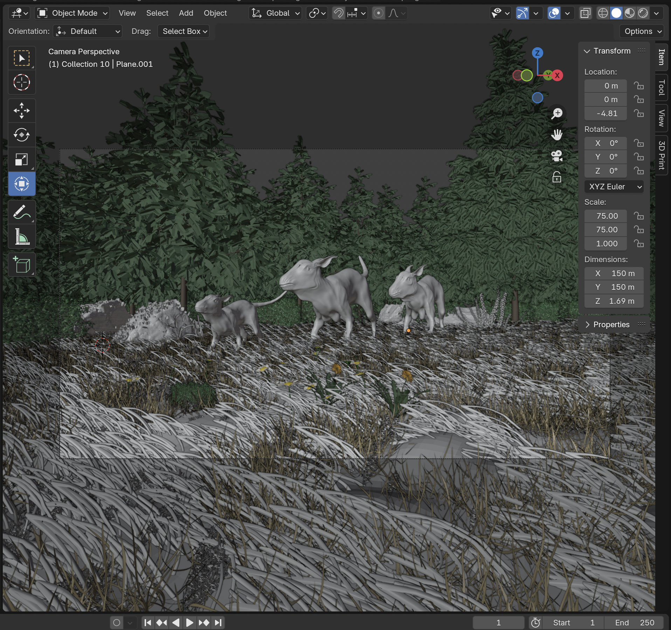Toggle X-ray mode
Viewport: 671px width, 630px height.
pos(585,13)
